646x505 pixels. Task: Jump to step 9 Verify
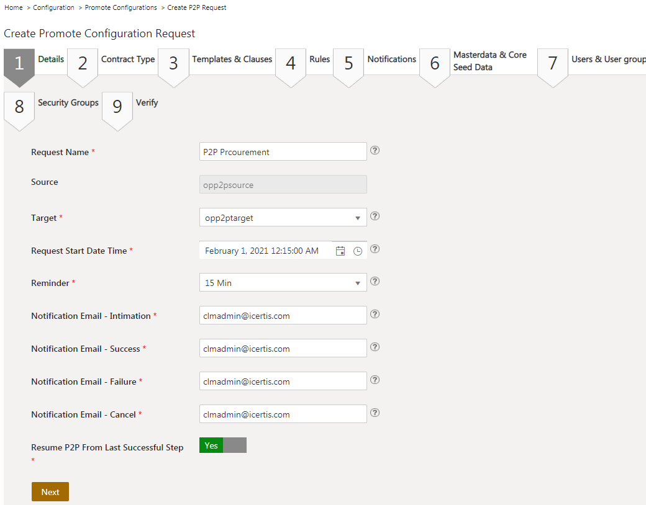coord(147,103)
